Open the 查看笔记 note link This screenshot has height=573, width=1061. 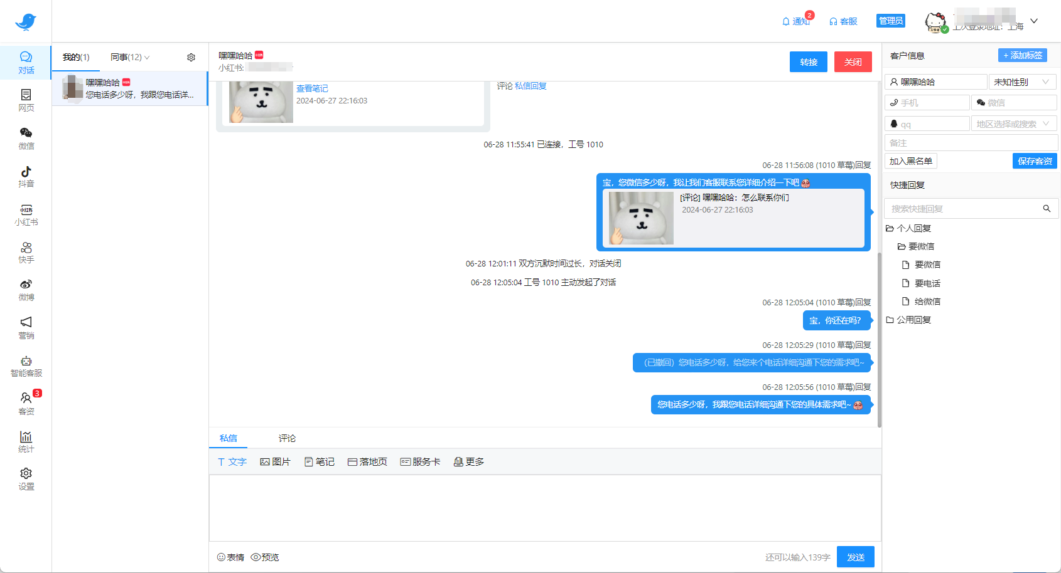pyautogui.click(x=311, y=88)
